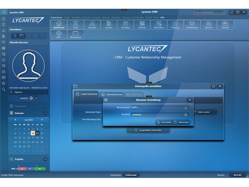Open the Planung toolbar button
The image size is (249, 187).
pyautogui.click(x=175, y=25)
